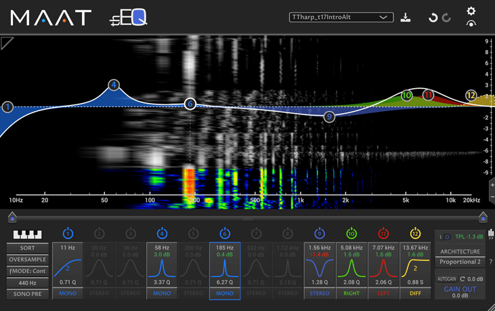Open settings gear icon
The height and width of the screenshot is (311, 495).
(x=471, y=11)
